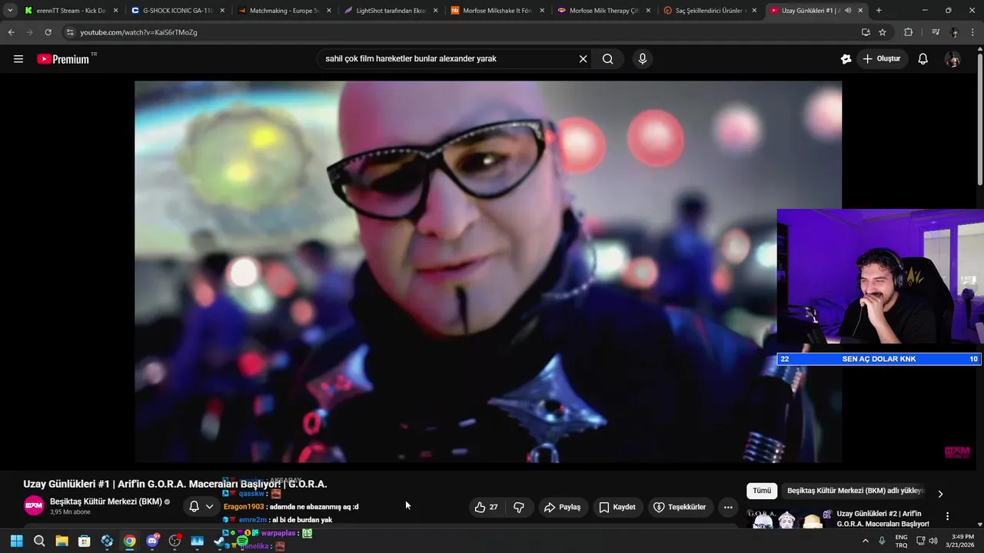Image resolution: width=984 pixels, height=553 pixels.
Task: Mute the tab via speaker icon
Action: 848,11
